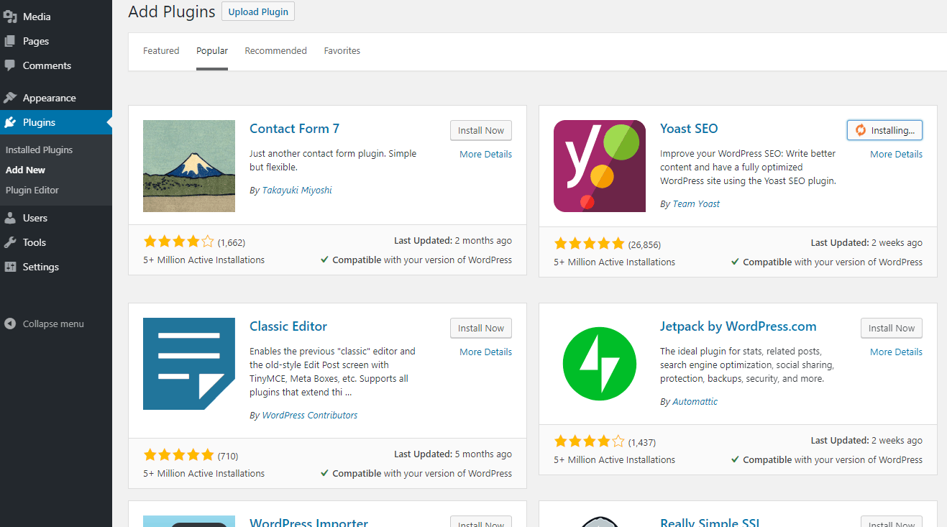Click the Plugins plugin icon
Viewport: 947px width, 527px height.
coord(10,122)
